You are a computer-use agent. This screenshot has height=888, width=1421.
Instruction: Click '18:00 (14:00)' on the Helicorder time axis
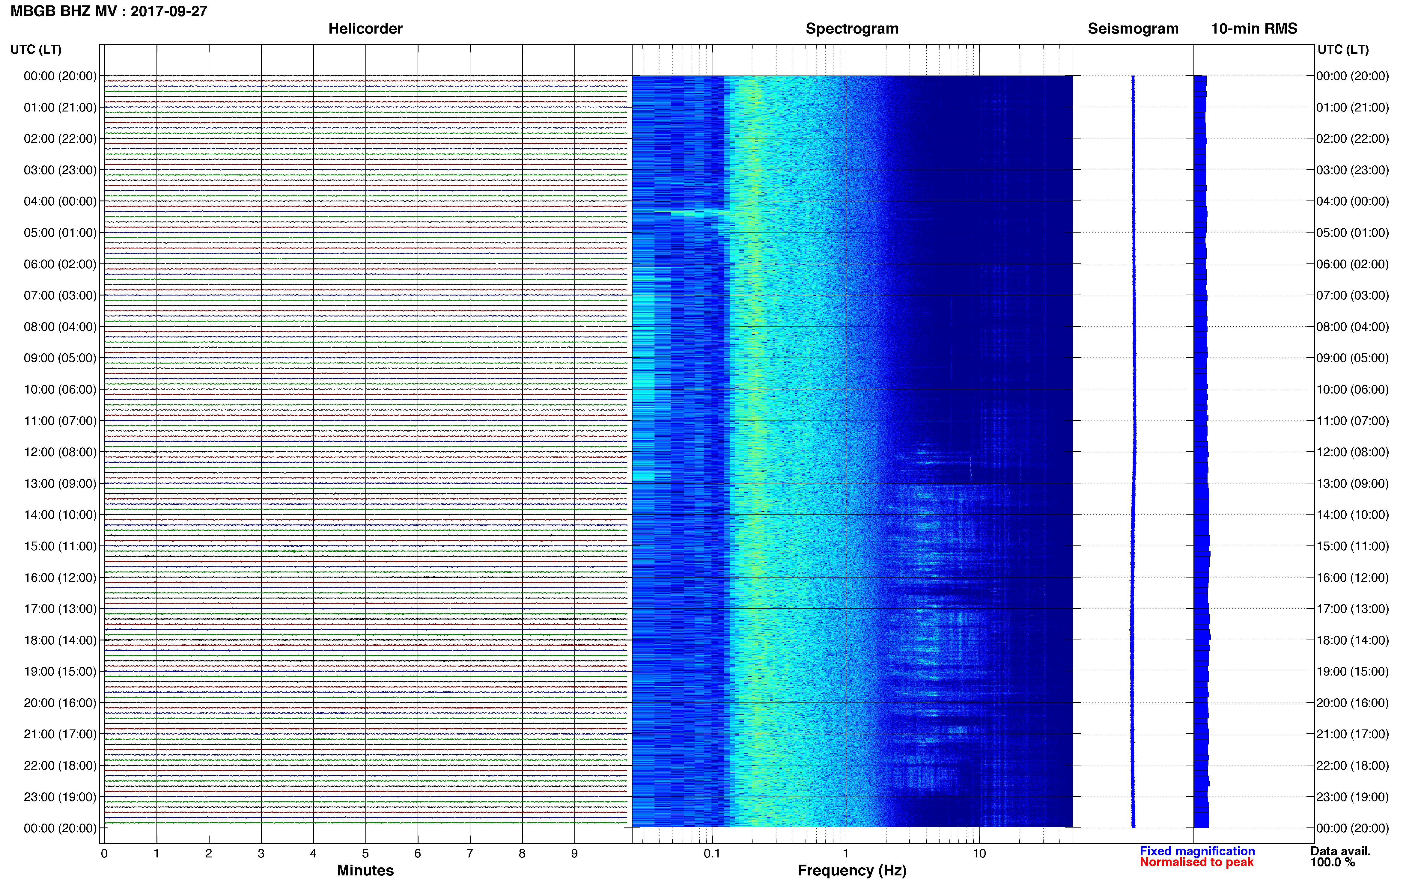(60, 640)
